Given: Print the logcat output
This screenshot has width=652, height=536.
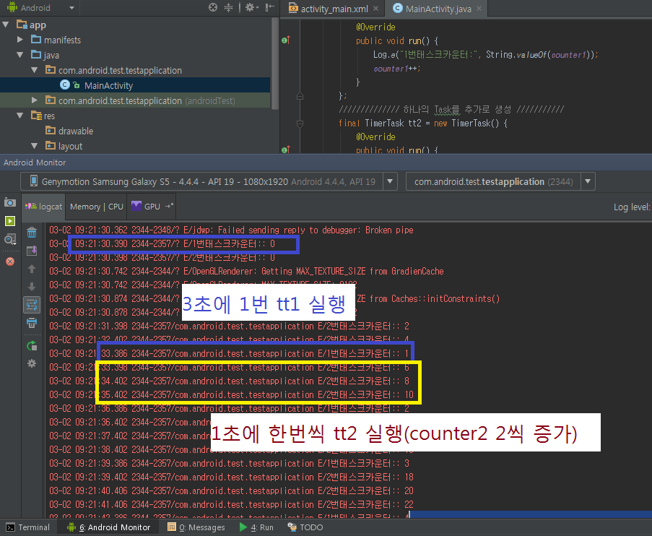Looking at the screenshot, I should coord(32,323).
